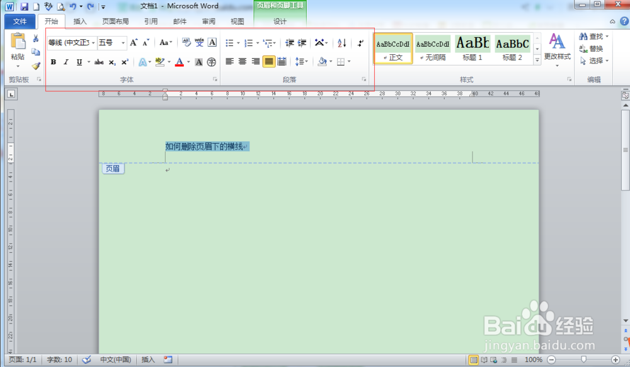Click the Paste button in clipboard group
The image size is (630, 367).
click(18, 50)
